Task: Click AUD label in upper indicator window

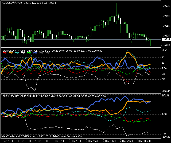Action: tap(35, 51)
